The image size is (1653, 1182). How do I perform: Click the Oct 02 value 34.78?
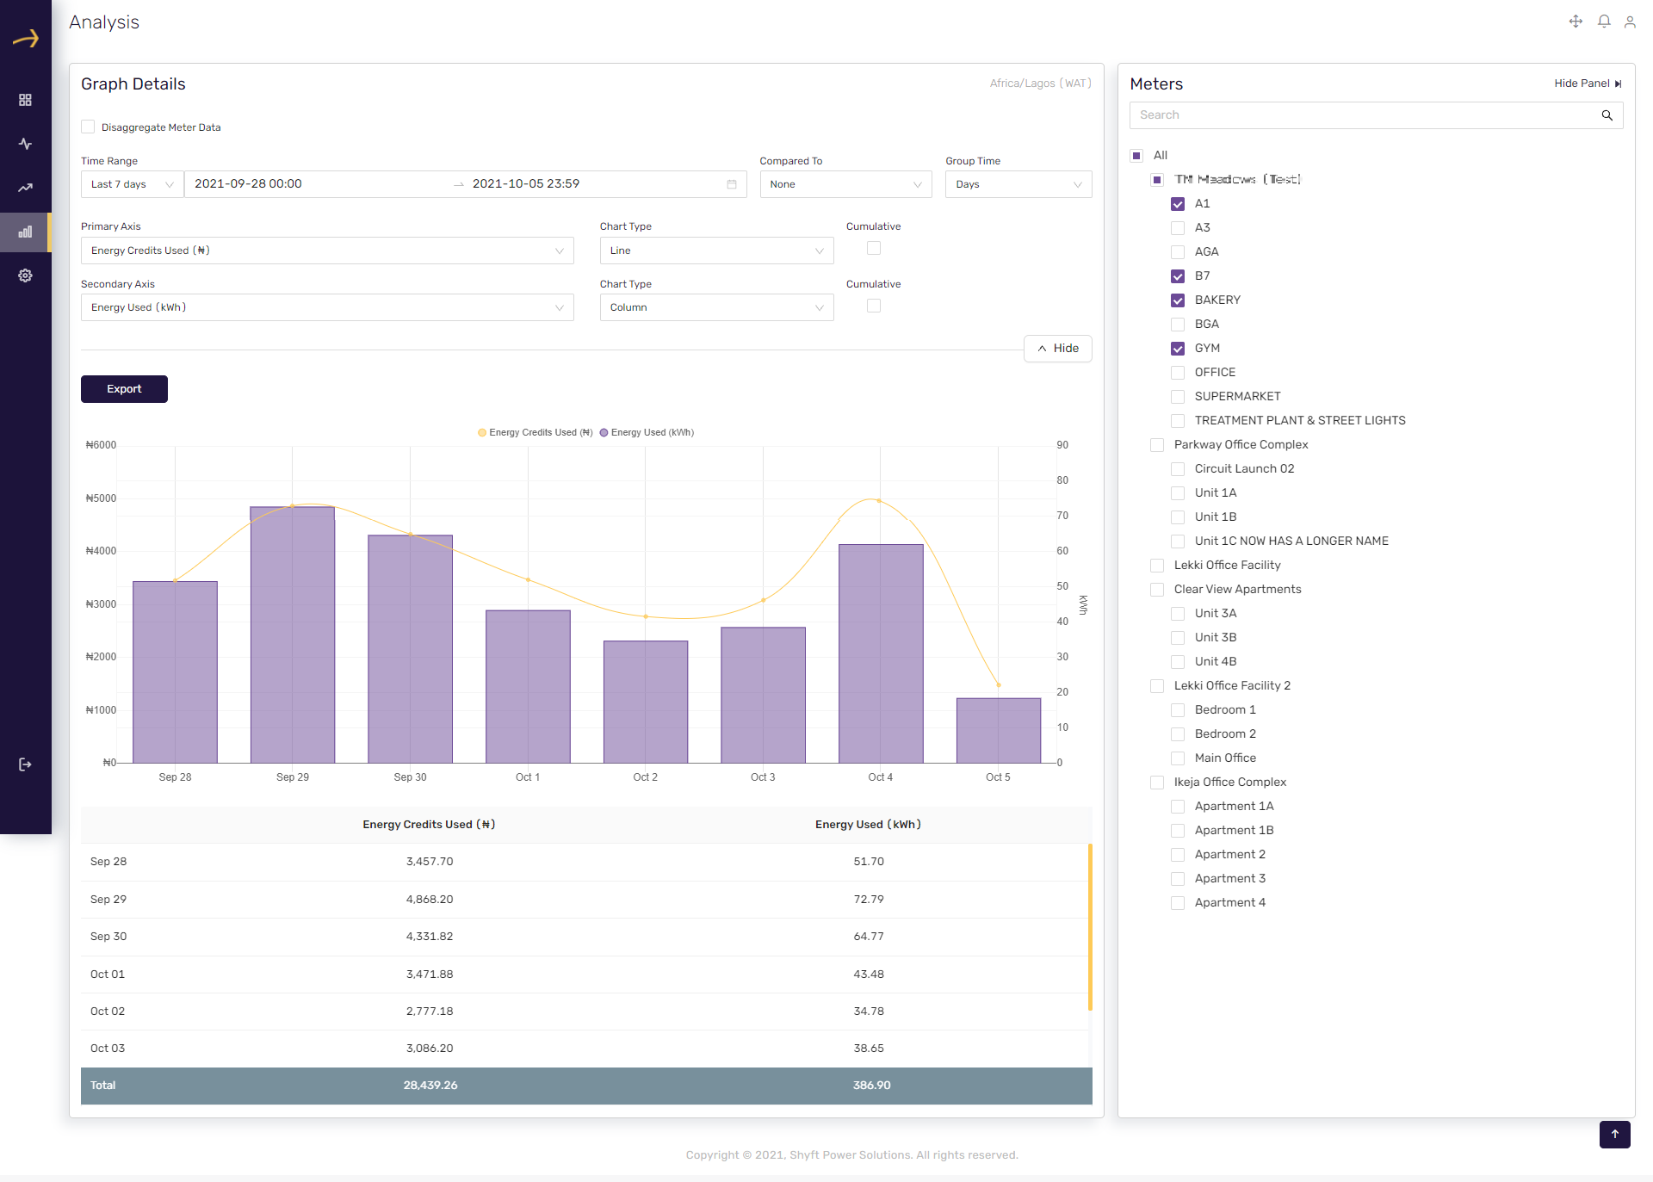point(869,1012)
